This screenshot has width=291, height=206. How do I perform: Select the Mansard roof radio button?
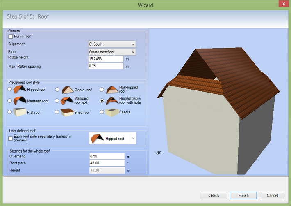coord(10,101)
